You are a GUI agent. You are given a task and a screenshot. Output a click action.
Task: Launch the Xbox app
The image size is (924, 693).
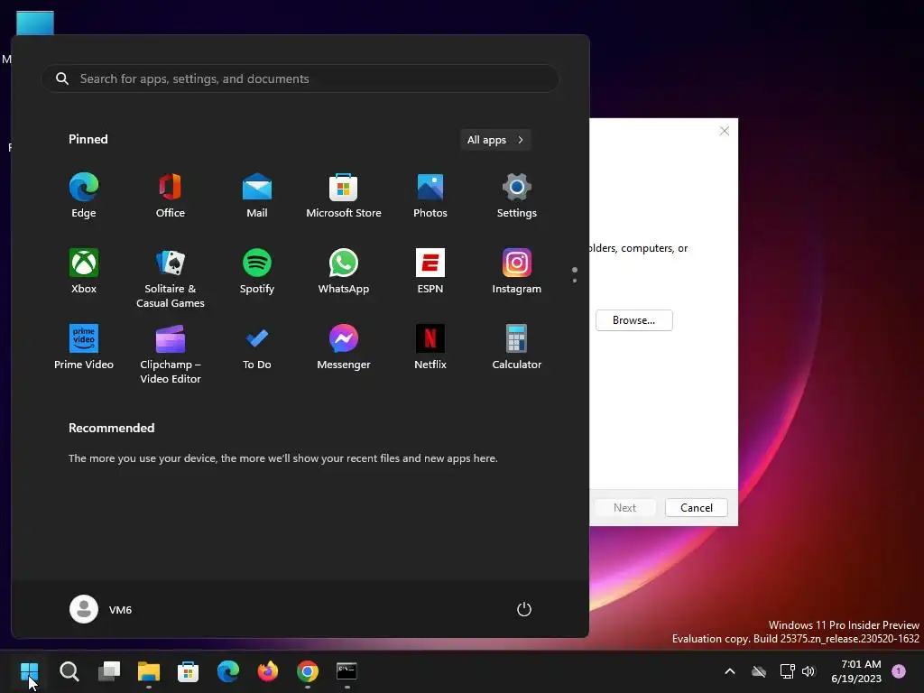pyautogui.click(x=84, y=272)
